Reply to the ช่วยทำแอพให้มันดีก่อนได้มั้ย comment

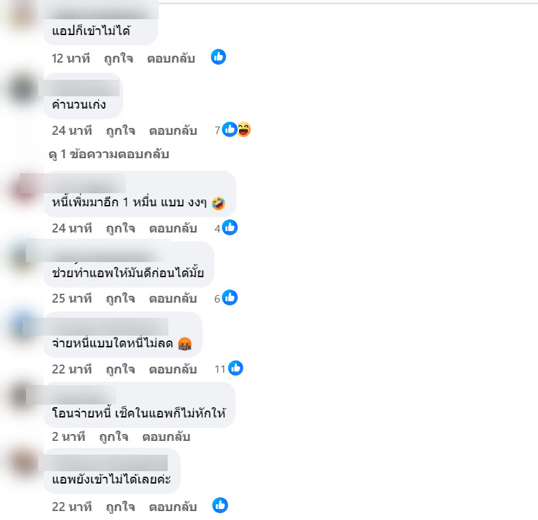point(173,299)
